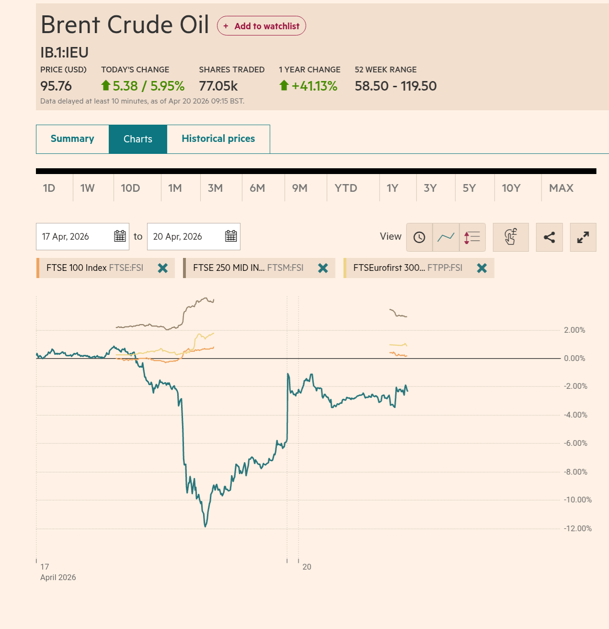
Task: Click Add to watchlist button
Action: pos(262,26)
